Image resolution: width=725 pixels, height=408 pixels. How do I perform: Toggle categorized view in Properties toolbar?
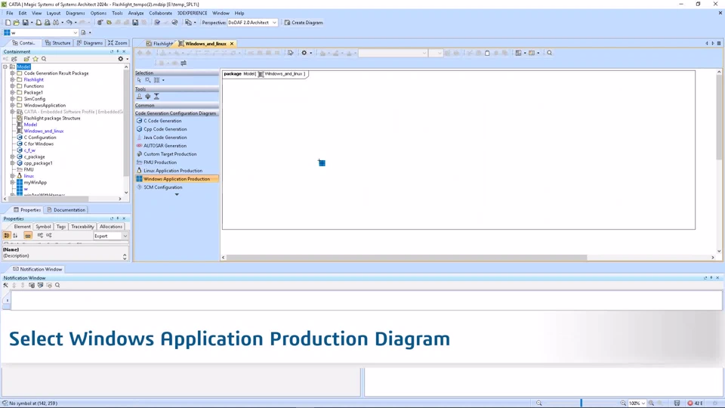click(7, 236)
